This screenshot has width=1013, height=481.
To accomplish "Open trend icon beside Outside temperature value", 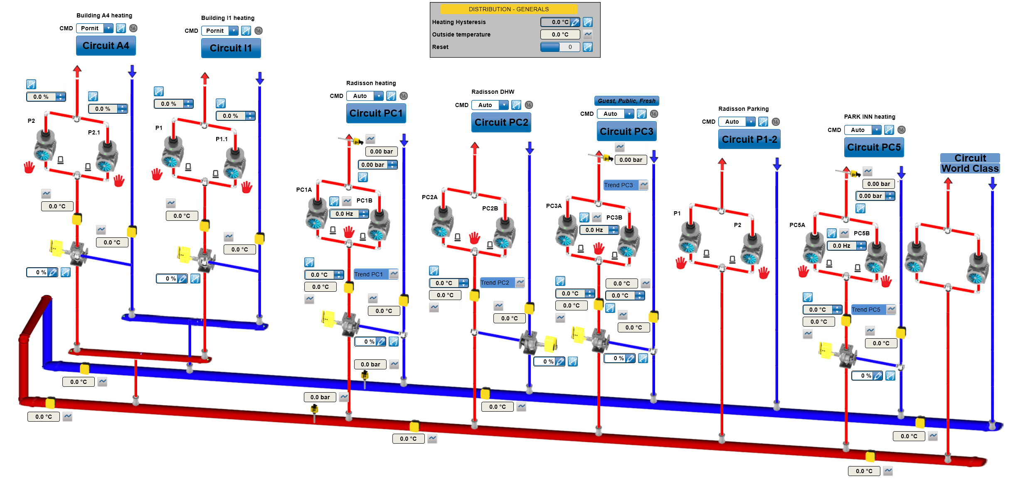I will click(587, 34).
